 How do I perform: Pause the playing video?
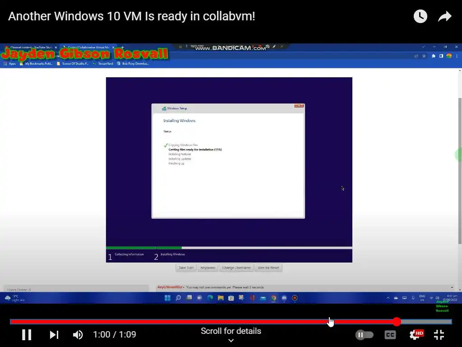tap(27, 335)
